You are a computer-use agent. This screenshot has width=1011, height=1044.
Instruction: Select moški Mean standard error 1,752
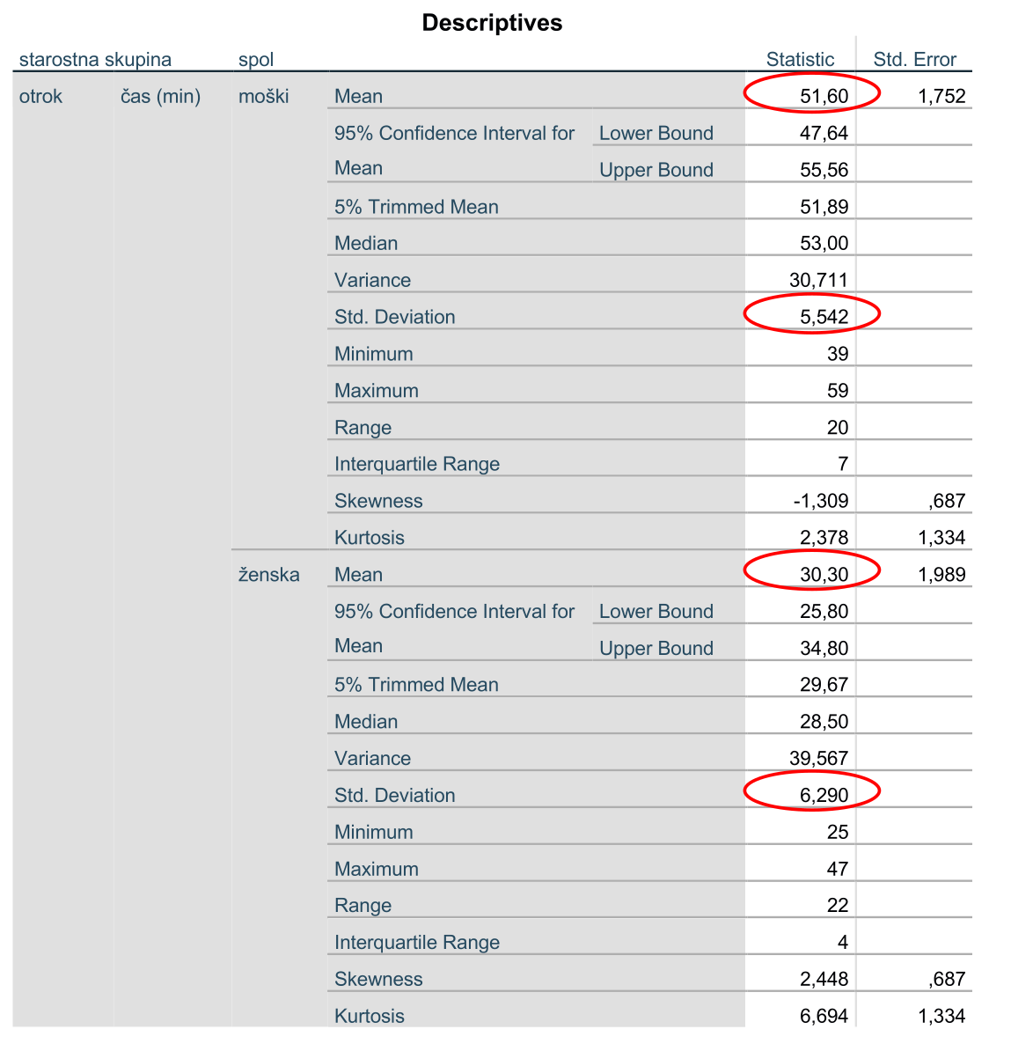(x=941, y=97)
